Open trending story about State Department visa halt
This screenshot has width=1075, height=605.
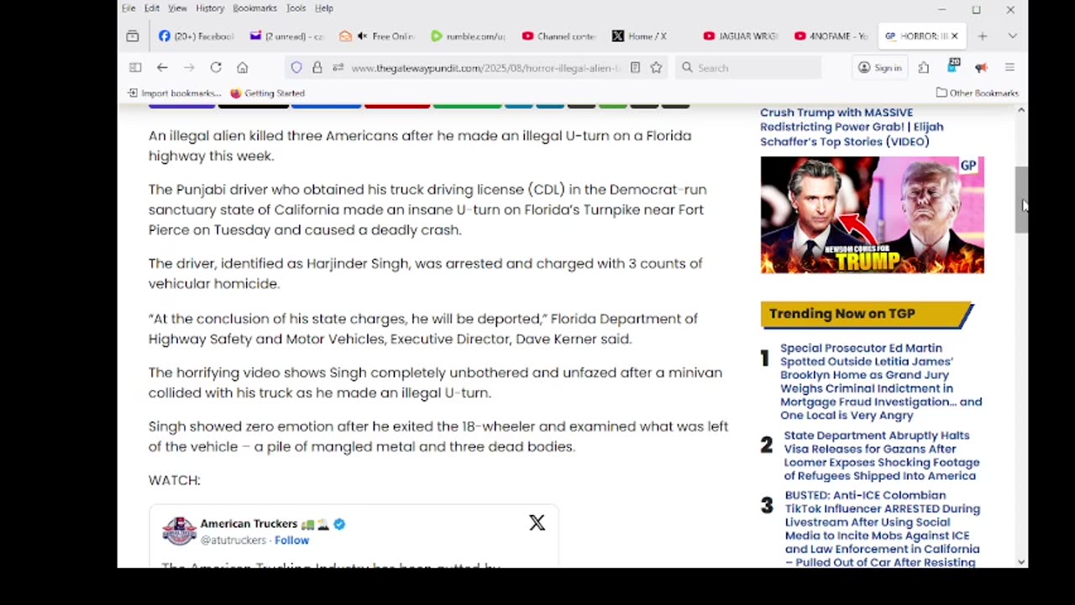(882, 455)
